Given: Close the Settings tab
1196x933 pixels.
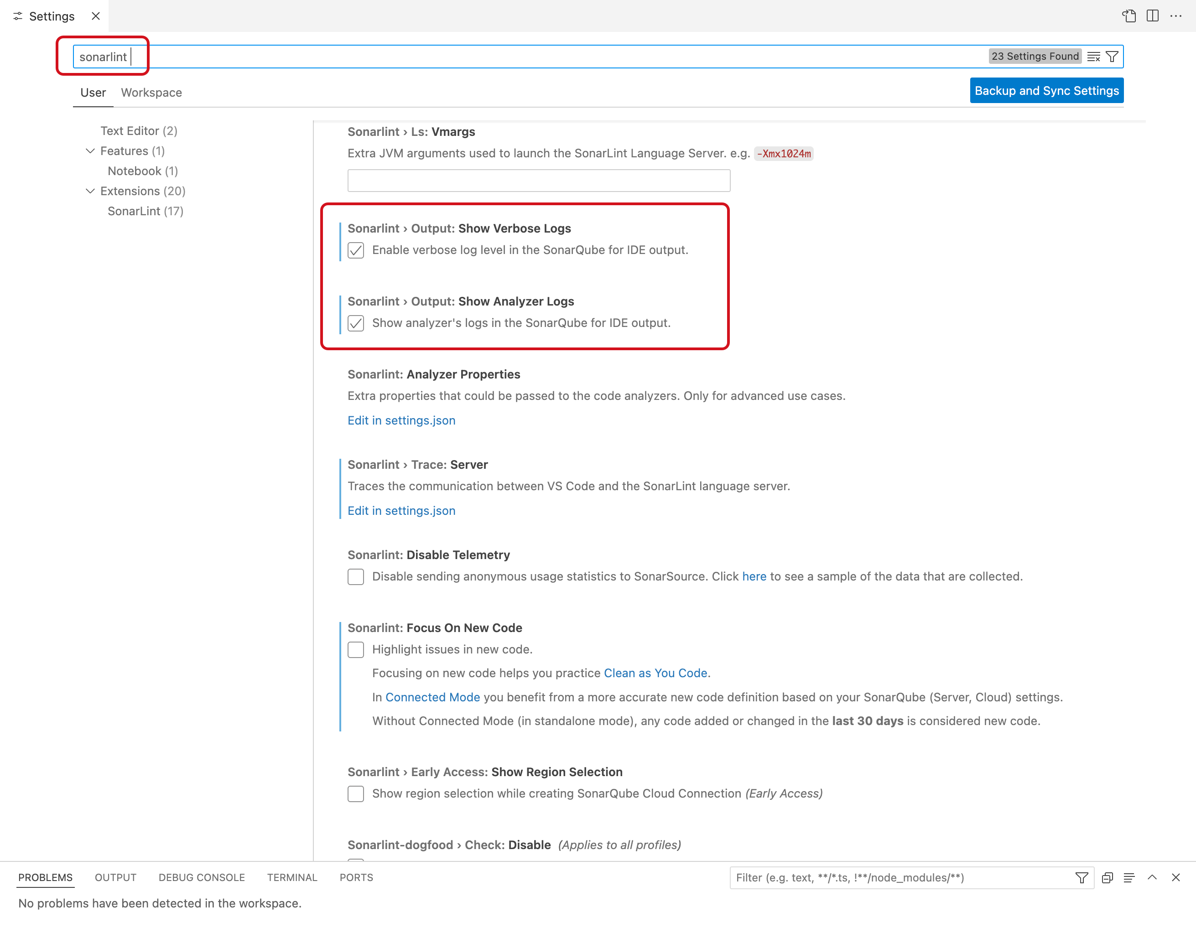Looking at the screenshot, I should click(x=96, y=16).
